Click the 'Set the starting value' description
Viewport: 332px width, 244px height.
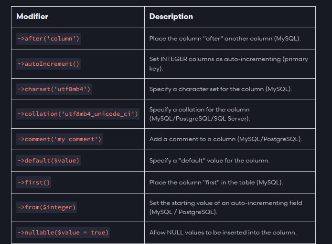point(225,207)
